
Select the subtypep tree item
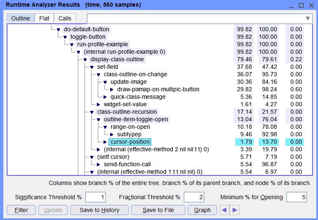pos(129,135)
